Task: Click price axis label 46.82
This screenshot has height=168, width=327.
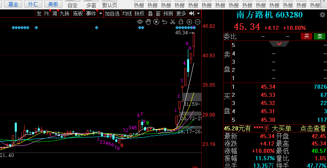Action: 209,26
